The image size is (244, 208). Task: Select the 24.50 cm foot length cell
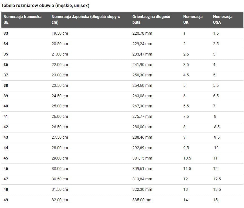(60, 96)
